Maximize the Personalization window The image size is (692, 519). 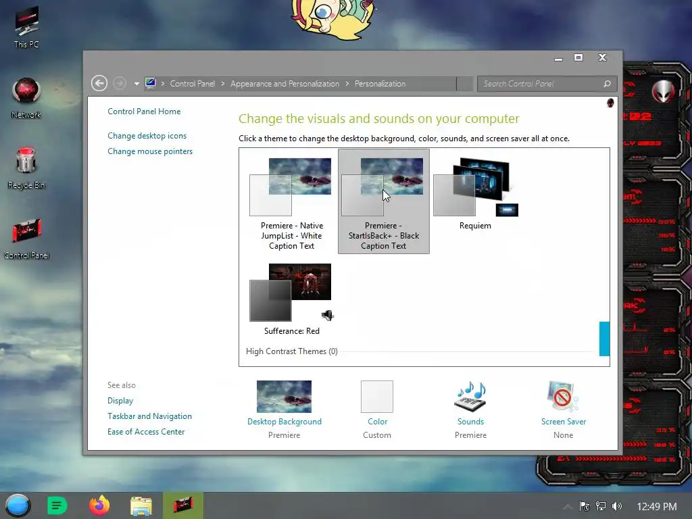coord(578,58)
